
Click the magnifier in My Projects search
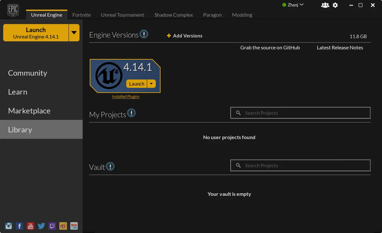238,113
